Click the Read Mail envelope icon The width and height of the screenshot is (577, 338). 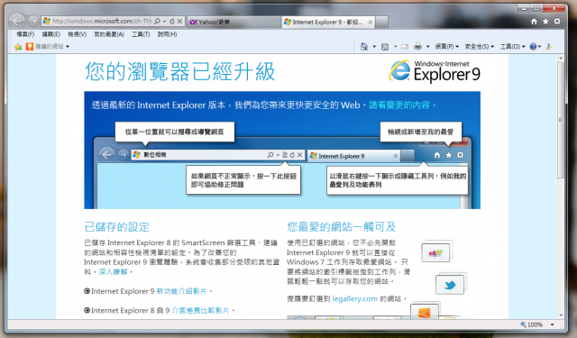[x=405, y=47]
